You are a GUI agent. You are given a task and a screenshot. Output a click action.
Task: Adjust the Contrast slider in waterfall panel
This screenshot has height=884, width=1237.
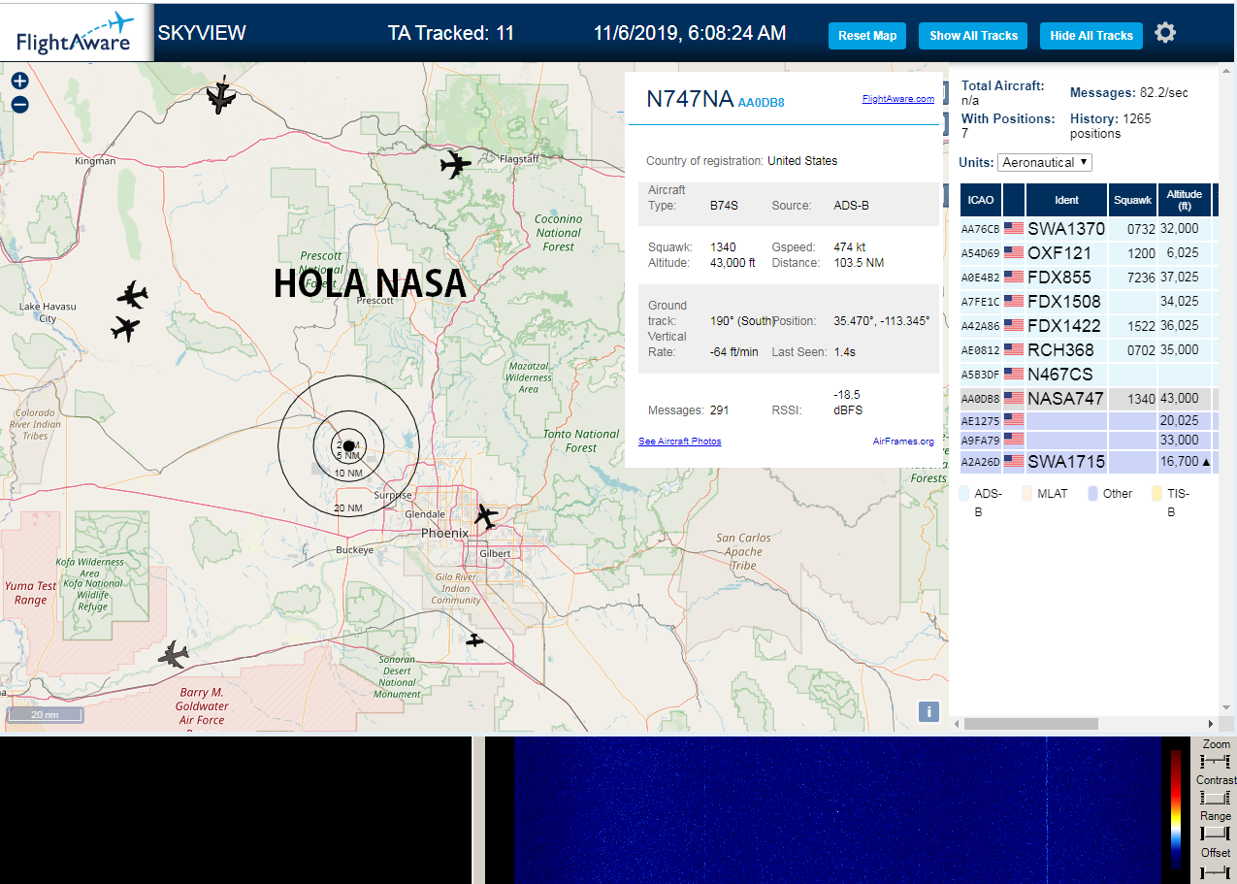[x=1216, y=798]
